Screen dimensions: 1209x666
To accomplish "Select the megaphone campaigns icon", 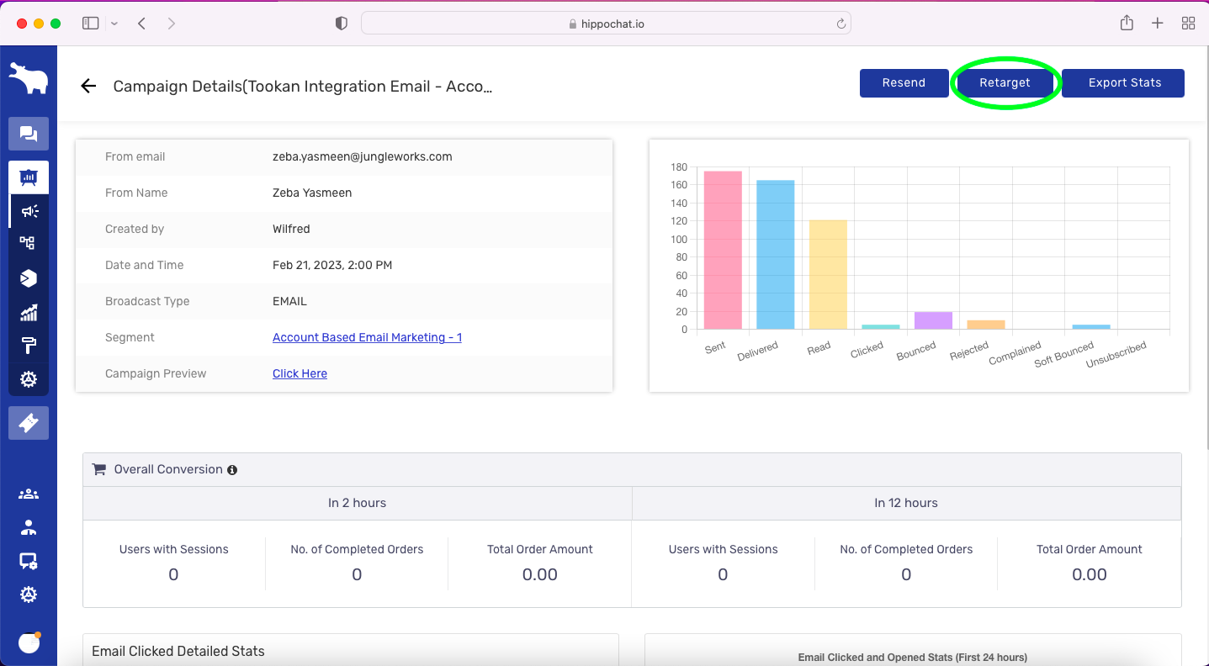I will (29, 211).
